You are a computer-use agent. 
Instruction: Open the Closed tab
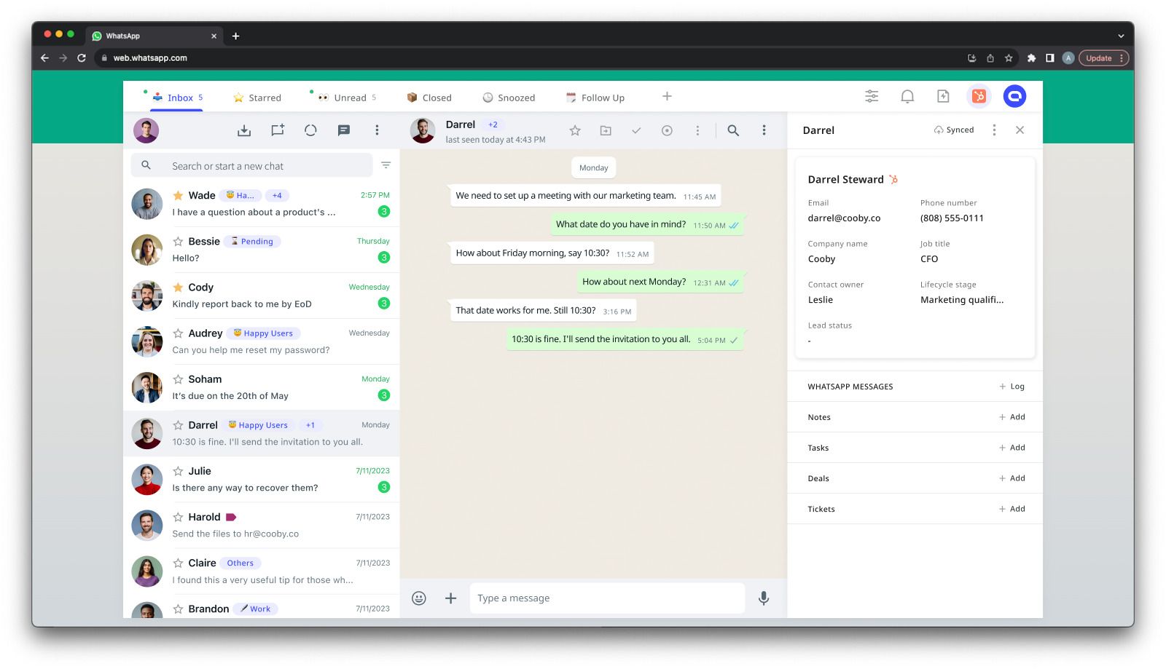(x=429, y=98)
